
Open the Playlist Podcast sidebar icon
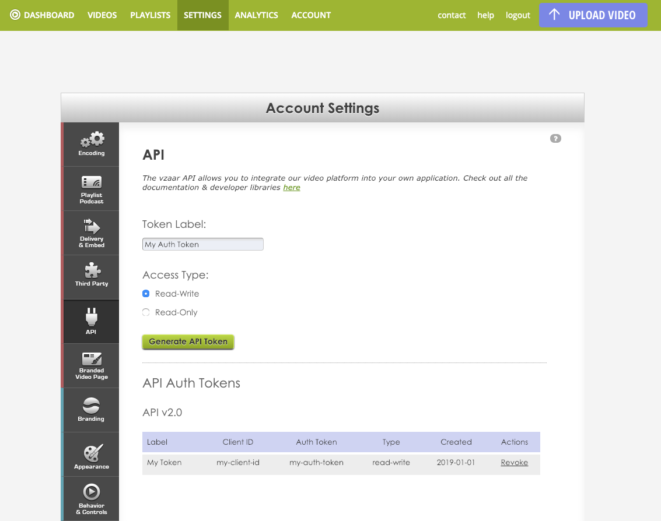[92, 182]
